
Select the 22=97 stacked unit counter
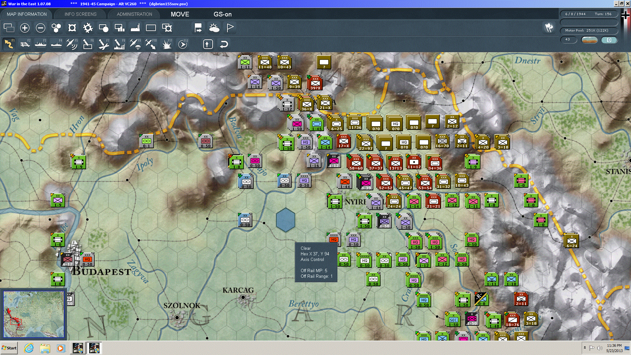coord(365,143)
